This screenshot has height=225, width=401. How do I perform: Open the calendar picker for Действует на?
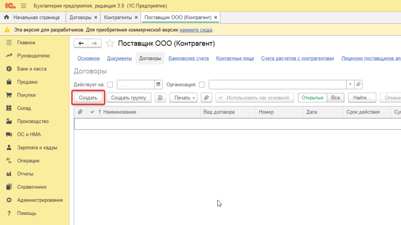tap(159, 84)
